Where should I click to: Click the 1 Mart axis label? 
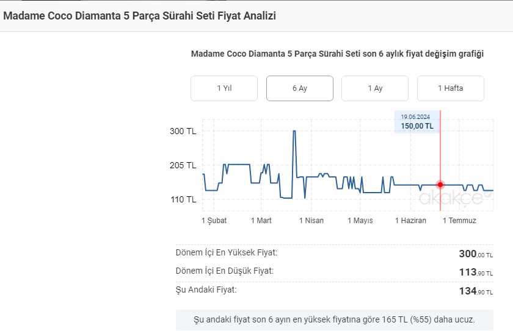point(261,221)
